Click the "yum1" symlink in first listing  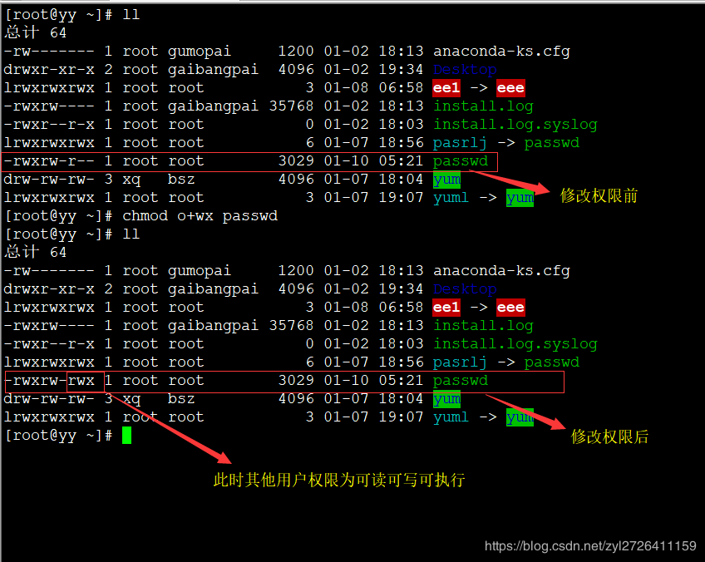tap(451, 198)
